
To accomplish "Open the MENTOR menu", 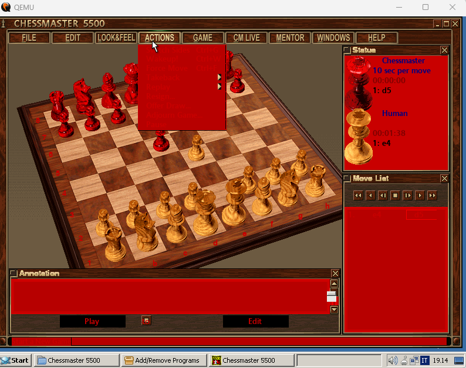I will [290, 38].
